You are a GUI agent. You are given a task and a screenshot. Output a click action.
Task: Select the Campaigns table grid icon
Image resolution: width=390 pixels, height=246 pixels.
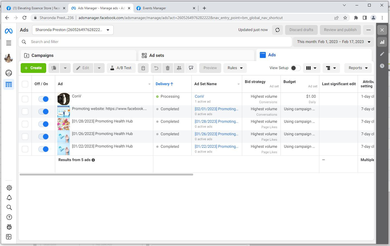[x=9, y=85]
